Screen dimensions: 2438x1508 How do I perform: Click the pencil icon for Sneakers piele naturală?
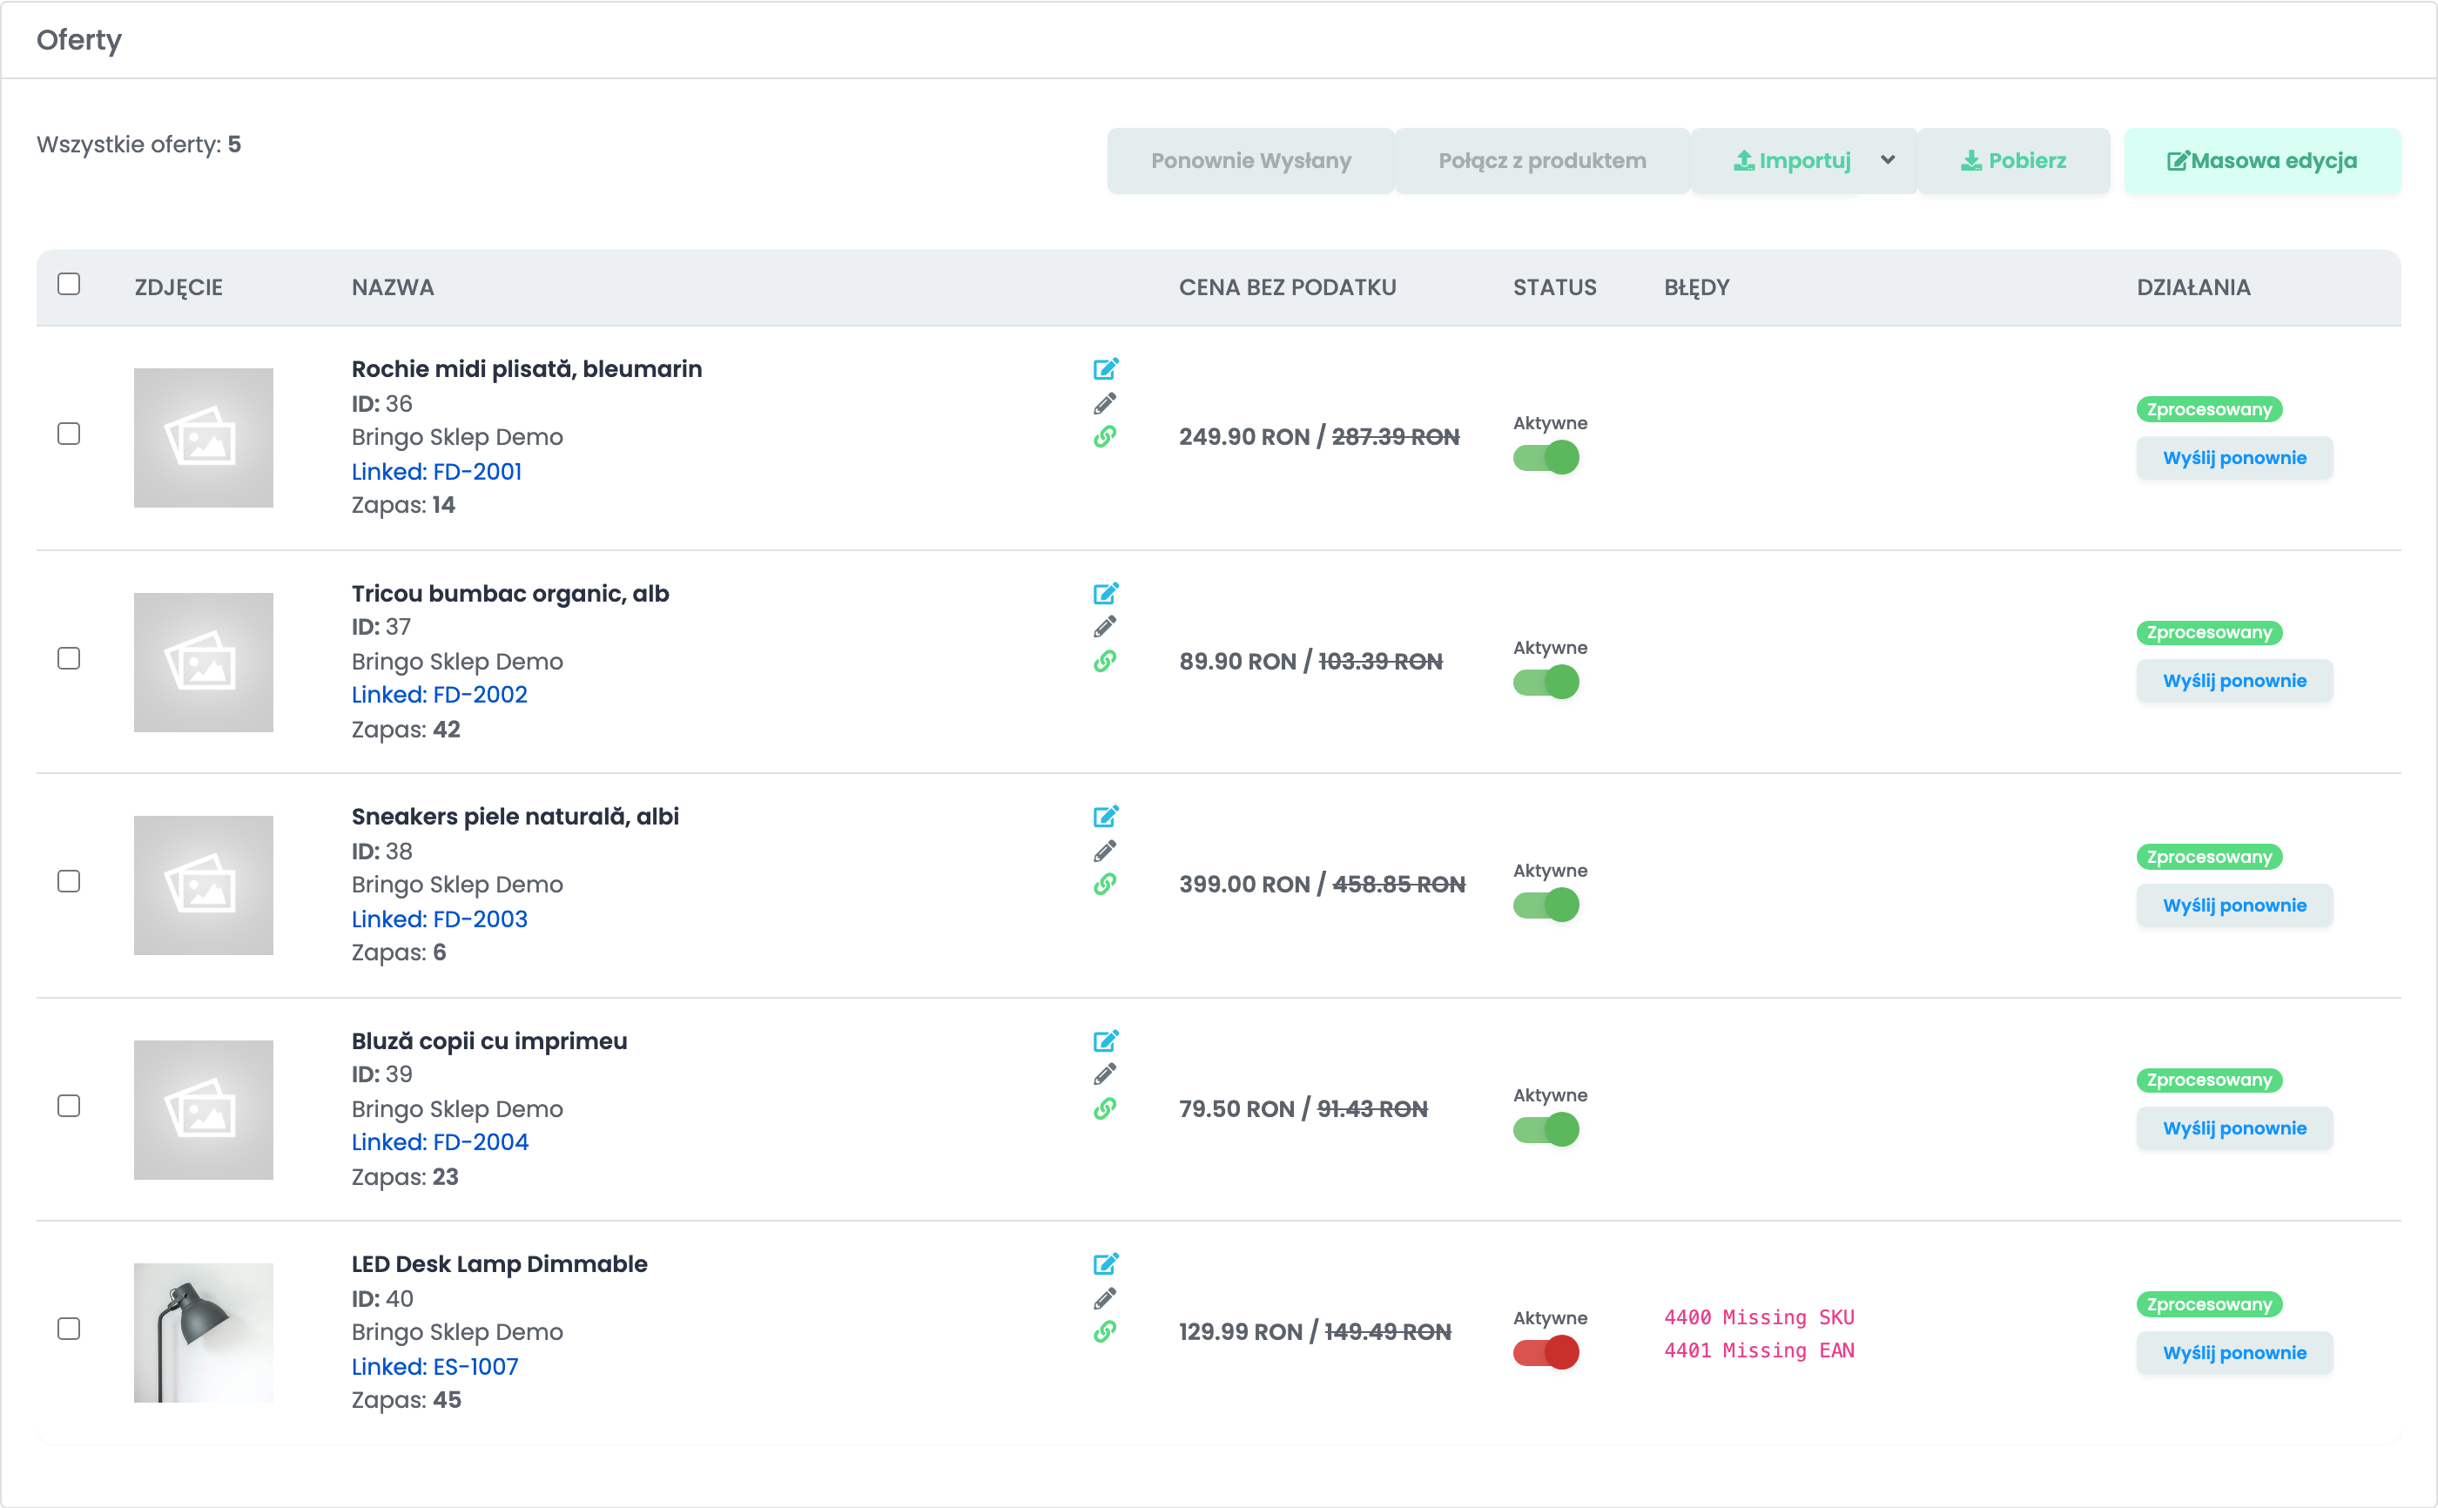[x=1105, y=851]
